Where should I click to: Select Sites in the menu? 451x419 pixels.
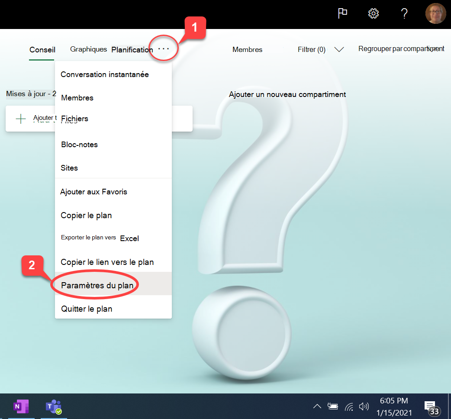click(x=113, y=168)
